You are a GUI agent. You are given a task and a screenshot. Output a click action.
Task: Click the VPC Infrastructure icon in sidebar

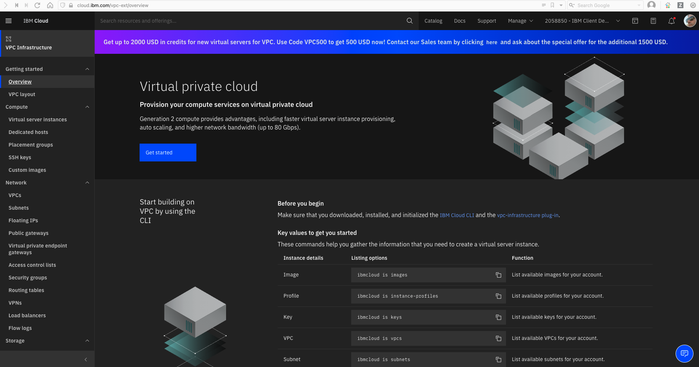click(9, 39)
